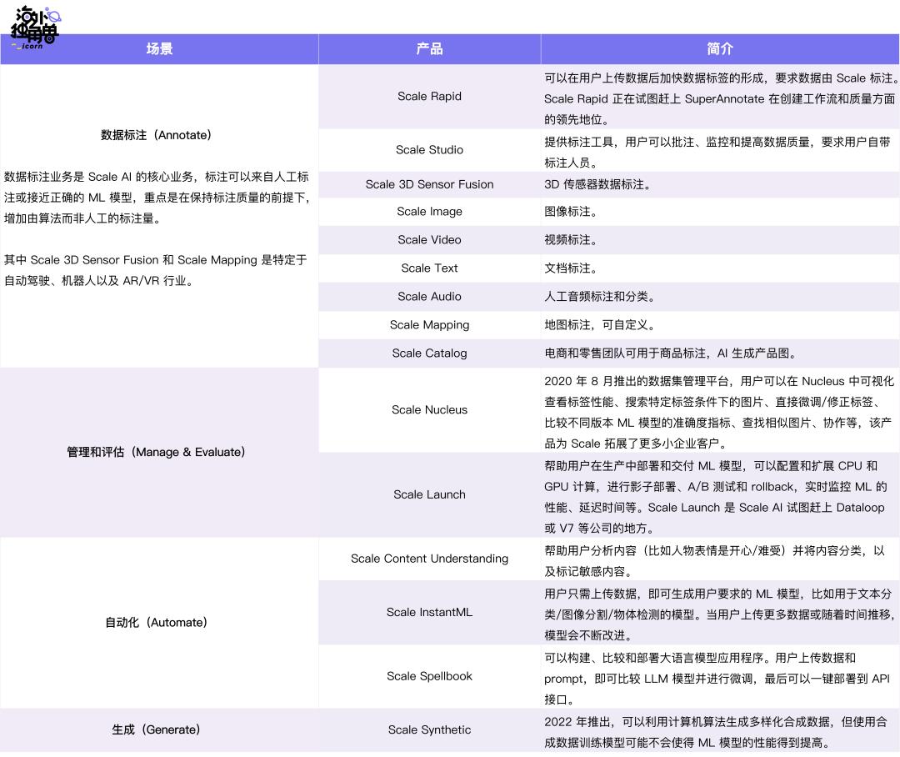Screen dimensions: 900x757
Task: Click the 产品 column header
Action: [x=429, y=49]
